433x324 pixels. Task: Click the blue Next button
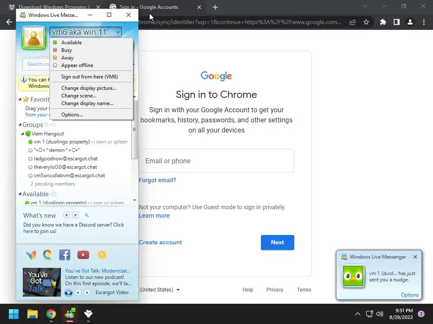[277, 243]
